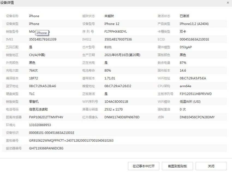This screenshot has height=172, width=232.
Task: Click the forced restart count 0 次
Action: 183,110
